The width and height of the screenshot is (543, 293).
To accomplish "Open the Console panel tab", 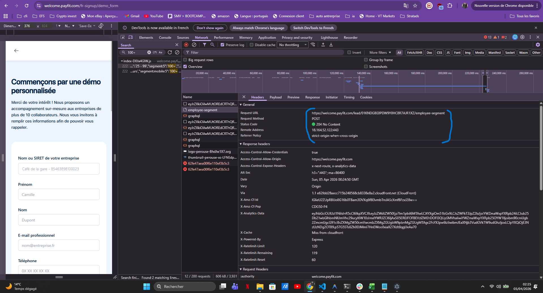I will coord(165,38).
